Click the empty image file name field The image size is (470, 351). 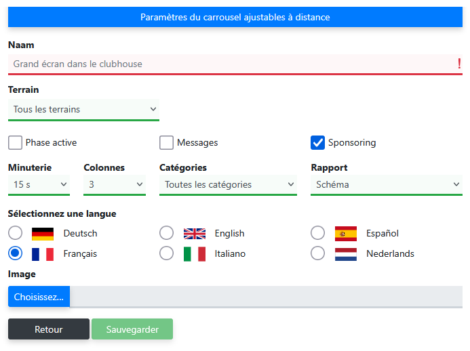266,297
